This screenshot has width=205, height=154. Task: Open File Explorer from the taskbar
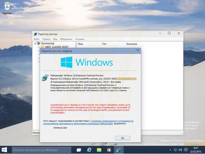click(x=99, y=150)
